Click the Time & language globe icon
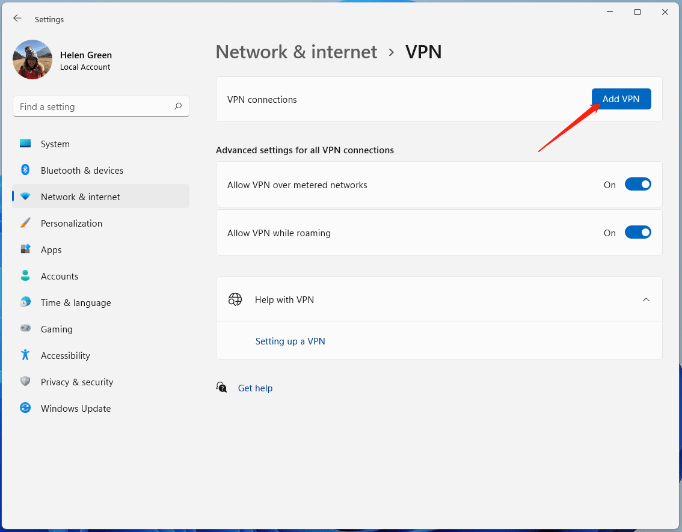Image resolution: width=682 pixels, height=532 pixels. click(x=25, y=302)
